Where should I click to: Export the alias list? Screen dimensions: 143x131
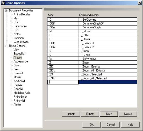pyautogui.click(x=90, y=114)
